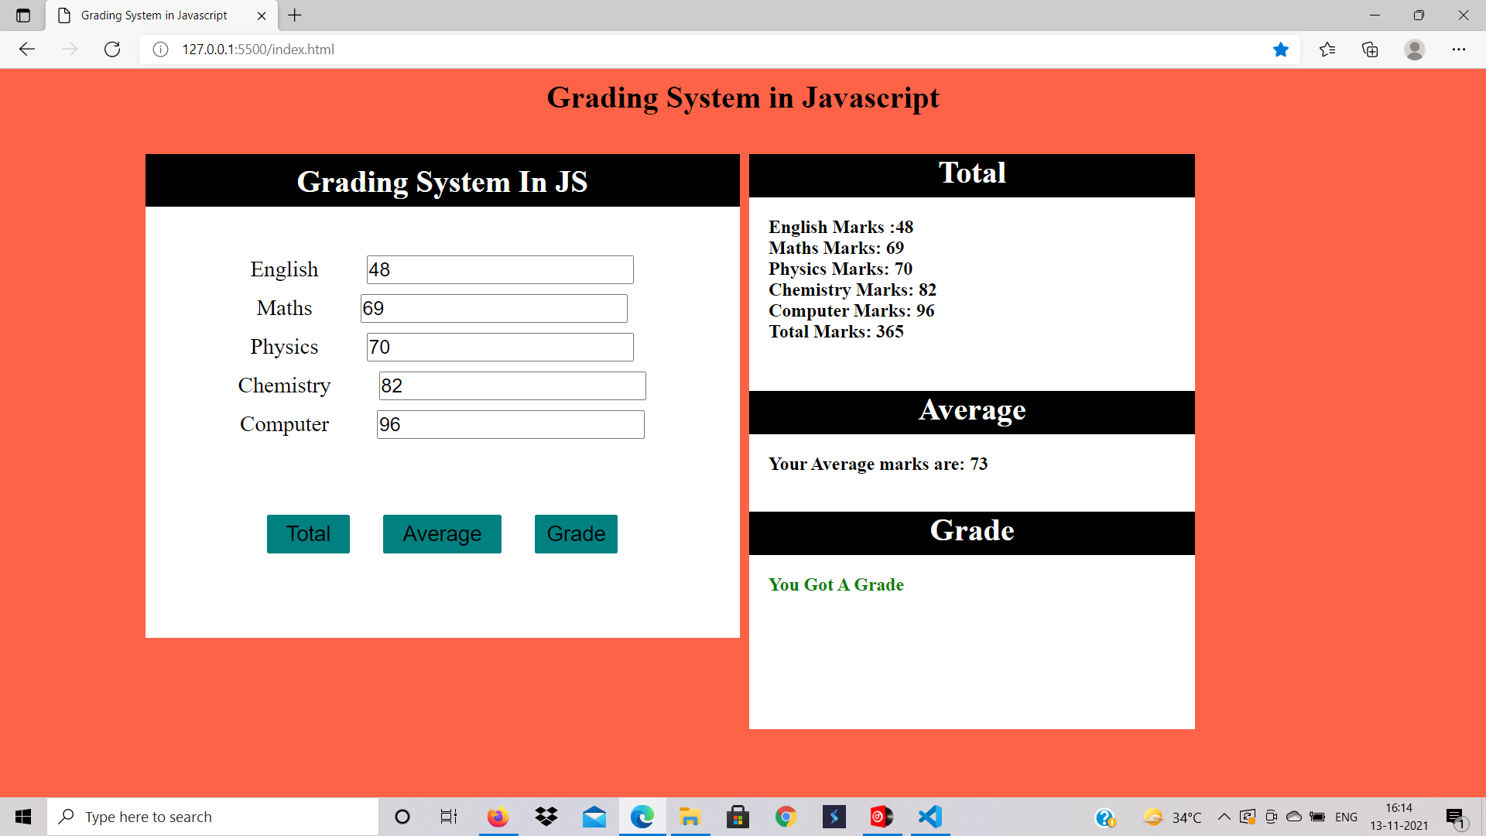Viewport: 1486px width, 836px height.
Task: Open Visual Studio Code from the taskbar
Action: coord(930,817)
